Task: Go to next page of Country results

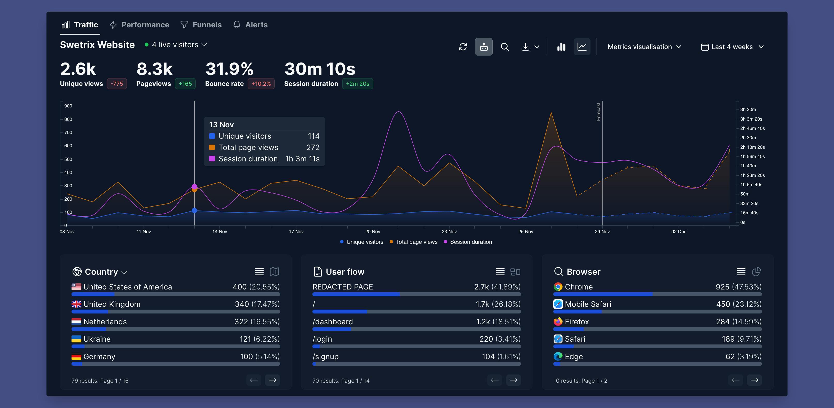Action: coord(273,380)
